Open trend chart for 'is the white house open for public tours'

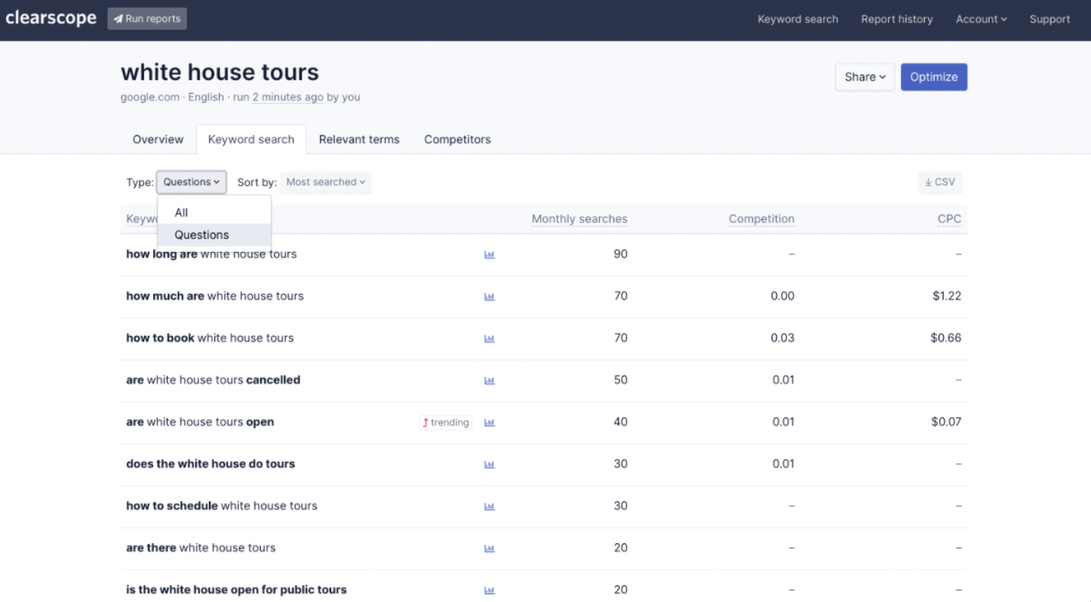(x=489, y=590)
